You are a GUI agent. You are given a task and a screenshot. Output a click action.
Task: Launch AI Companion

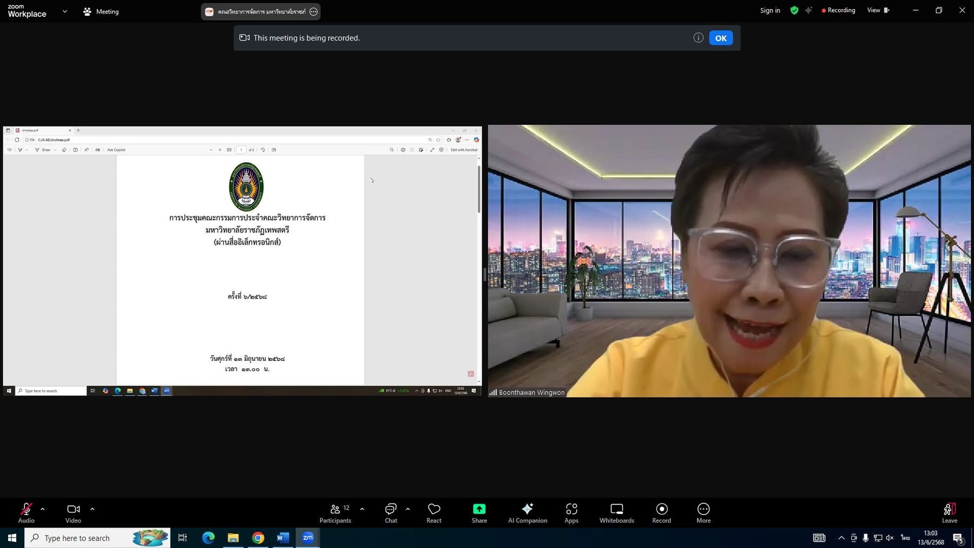point(528,512)
